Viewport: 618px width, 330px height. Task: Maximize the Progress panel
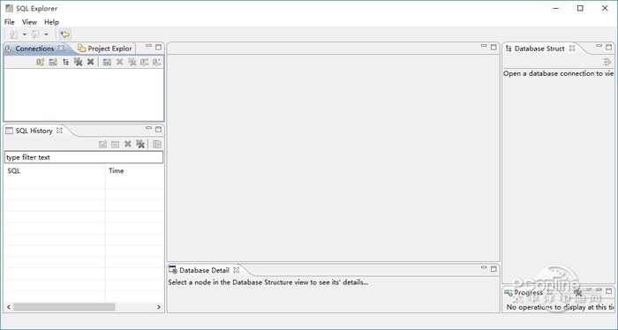pyautogui.click(x=608, y=291)
